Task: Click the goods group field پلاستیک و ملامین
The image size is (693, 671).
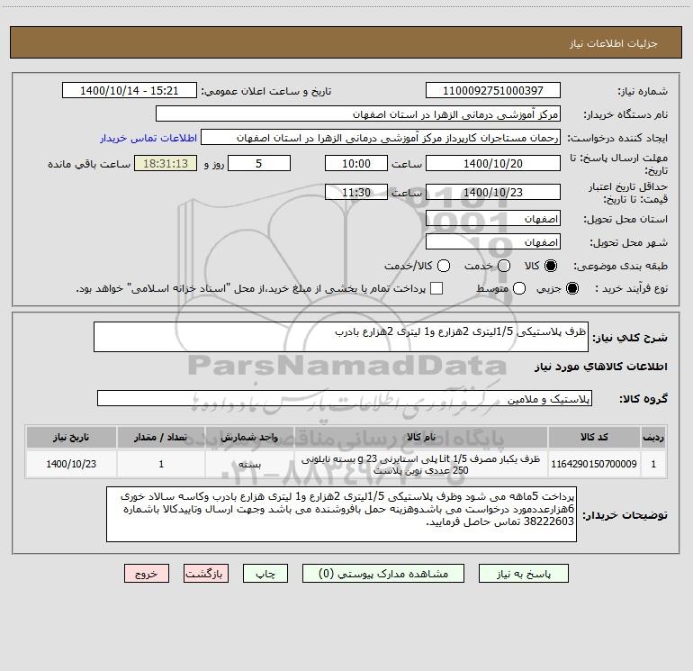Action: coord(345,398)
